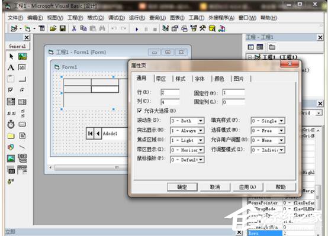This screenshot has width=328, height=236.
Task: Collapse the 工程1 tree node
Action: (x=250, y=57)
